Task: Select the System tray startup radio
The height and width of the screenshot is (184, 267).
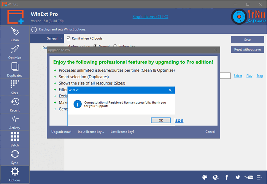Action: point(115,46)
